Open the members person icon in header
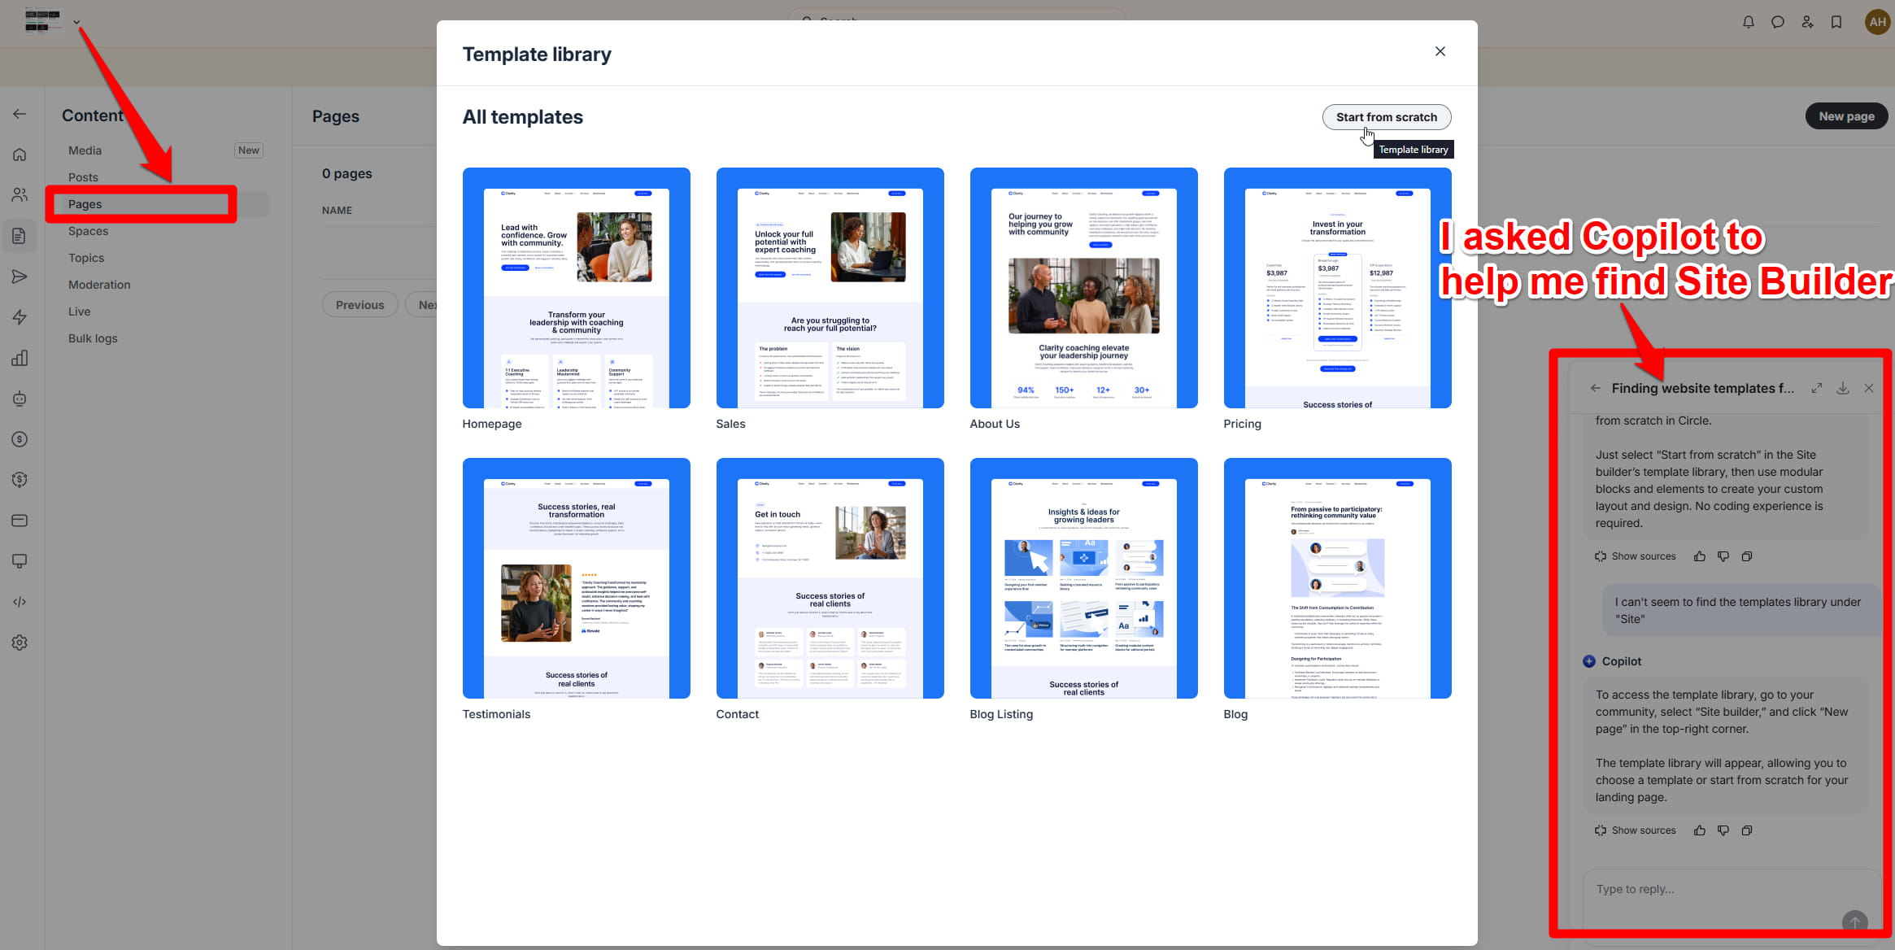 [x=1807, y=22]
